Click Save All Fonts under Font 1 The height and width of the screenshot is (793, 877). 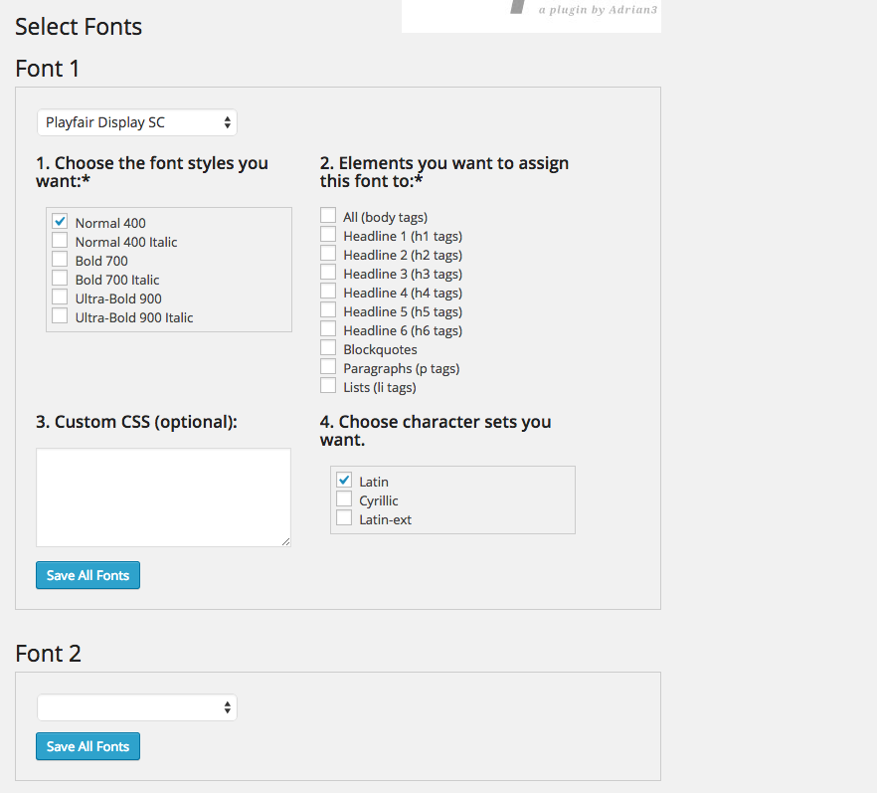click(x=88, y=575)
